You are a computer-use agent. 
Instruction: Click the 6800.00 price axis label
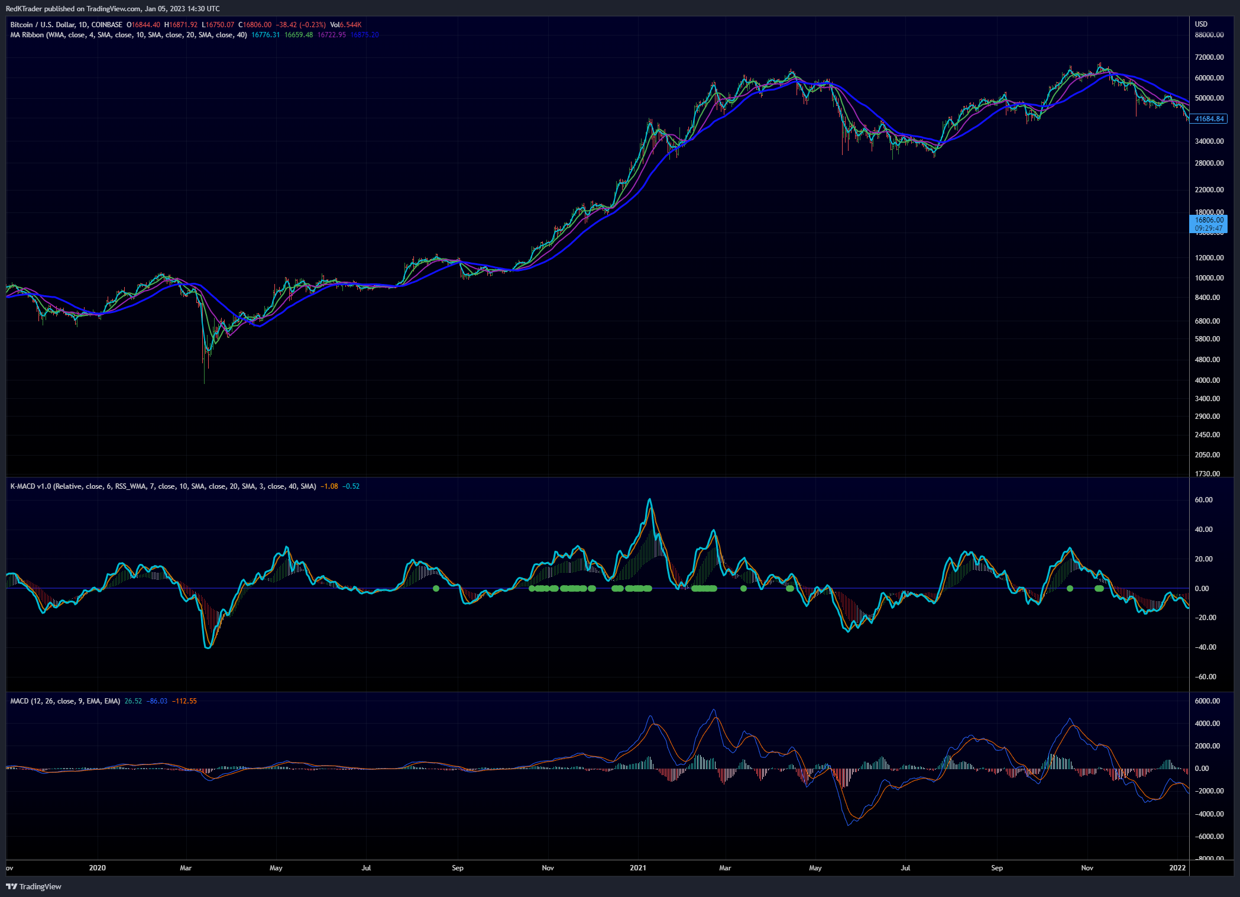pos(1207,321)
